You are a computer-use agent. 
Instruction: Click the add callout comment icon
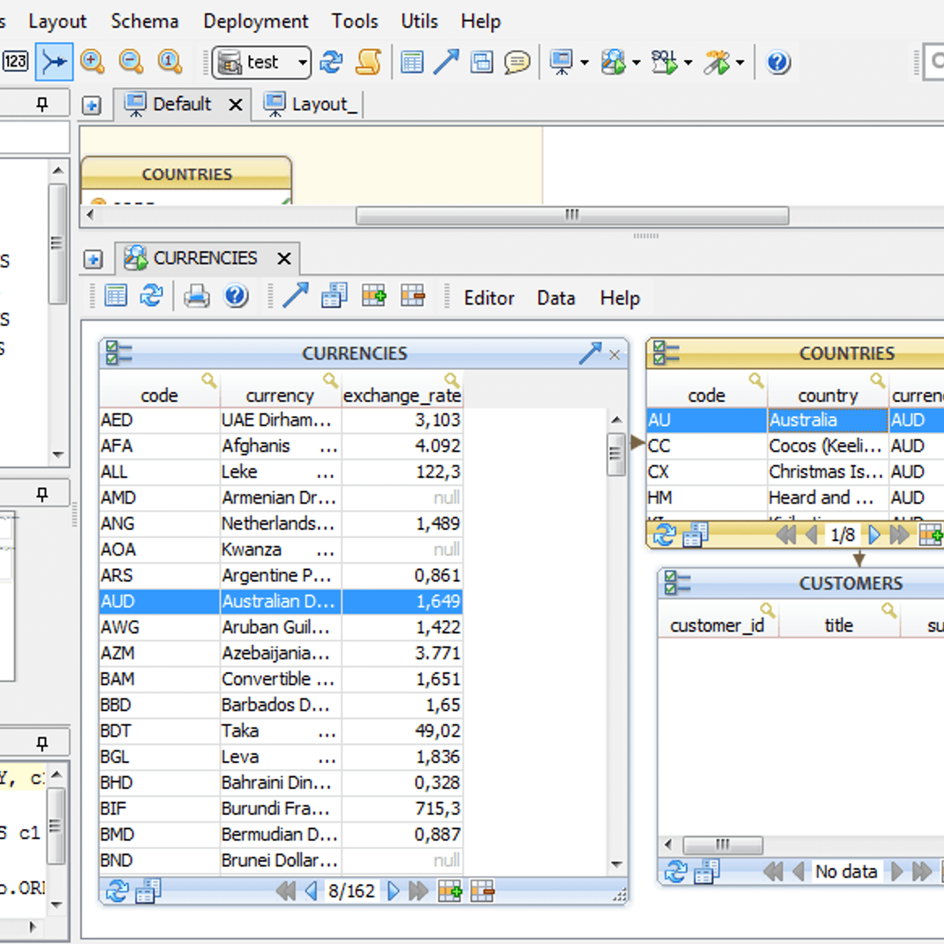pyautogui.click(x=517, y=62)
